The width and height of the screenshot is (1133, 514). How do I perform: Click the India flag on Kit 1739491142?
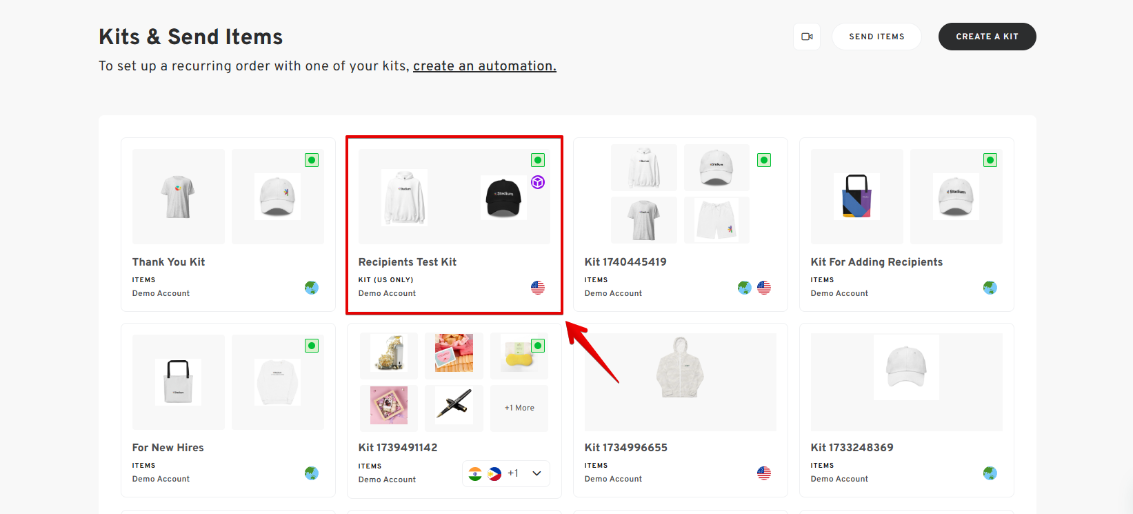(475, 473)
